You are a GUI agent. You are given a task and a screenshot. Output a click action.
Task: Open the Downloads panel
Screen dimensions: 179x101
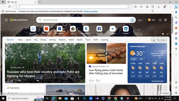tap(159, 7)
